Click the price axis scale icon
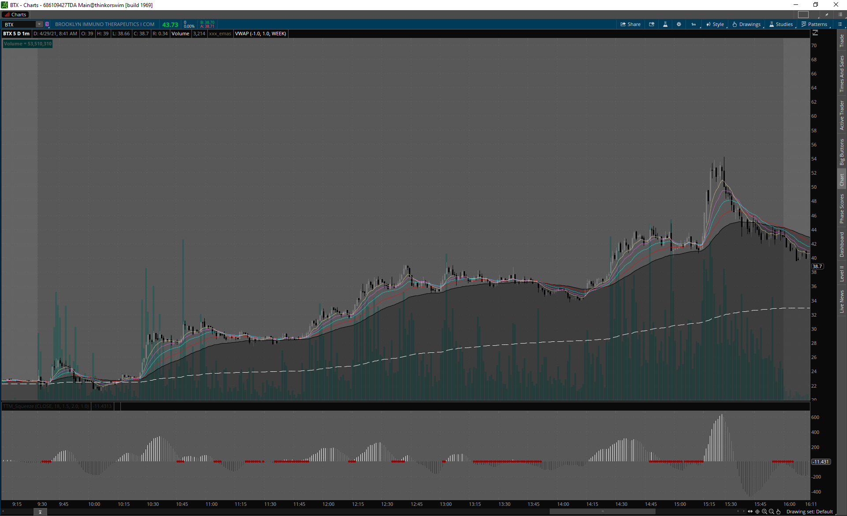 [815, 33]
